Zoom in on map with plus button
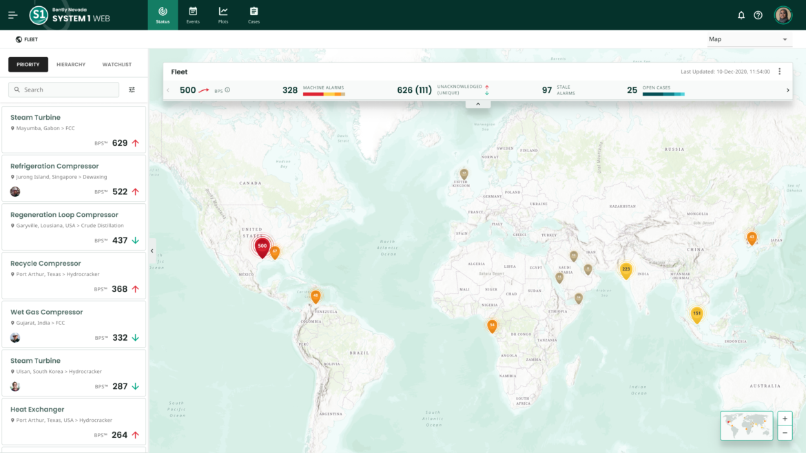 click(785, 419)
